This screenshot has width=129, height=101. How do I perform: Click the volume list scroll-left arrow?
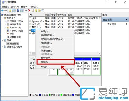tap(30, 53)
